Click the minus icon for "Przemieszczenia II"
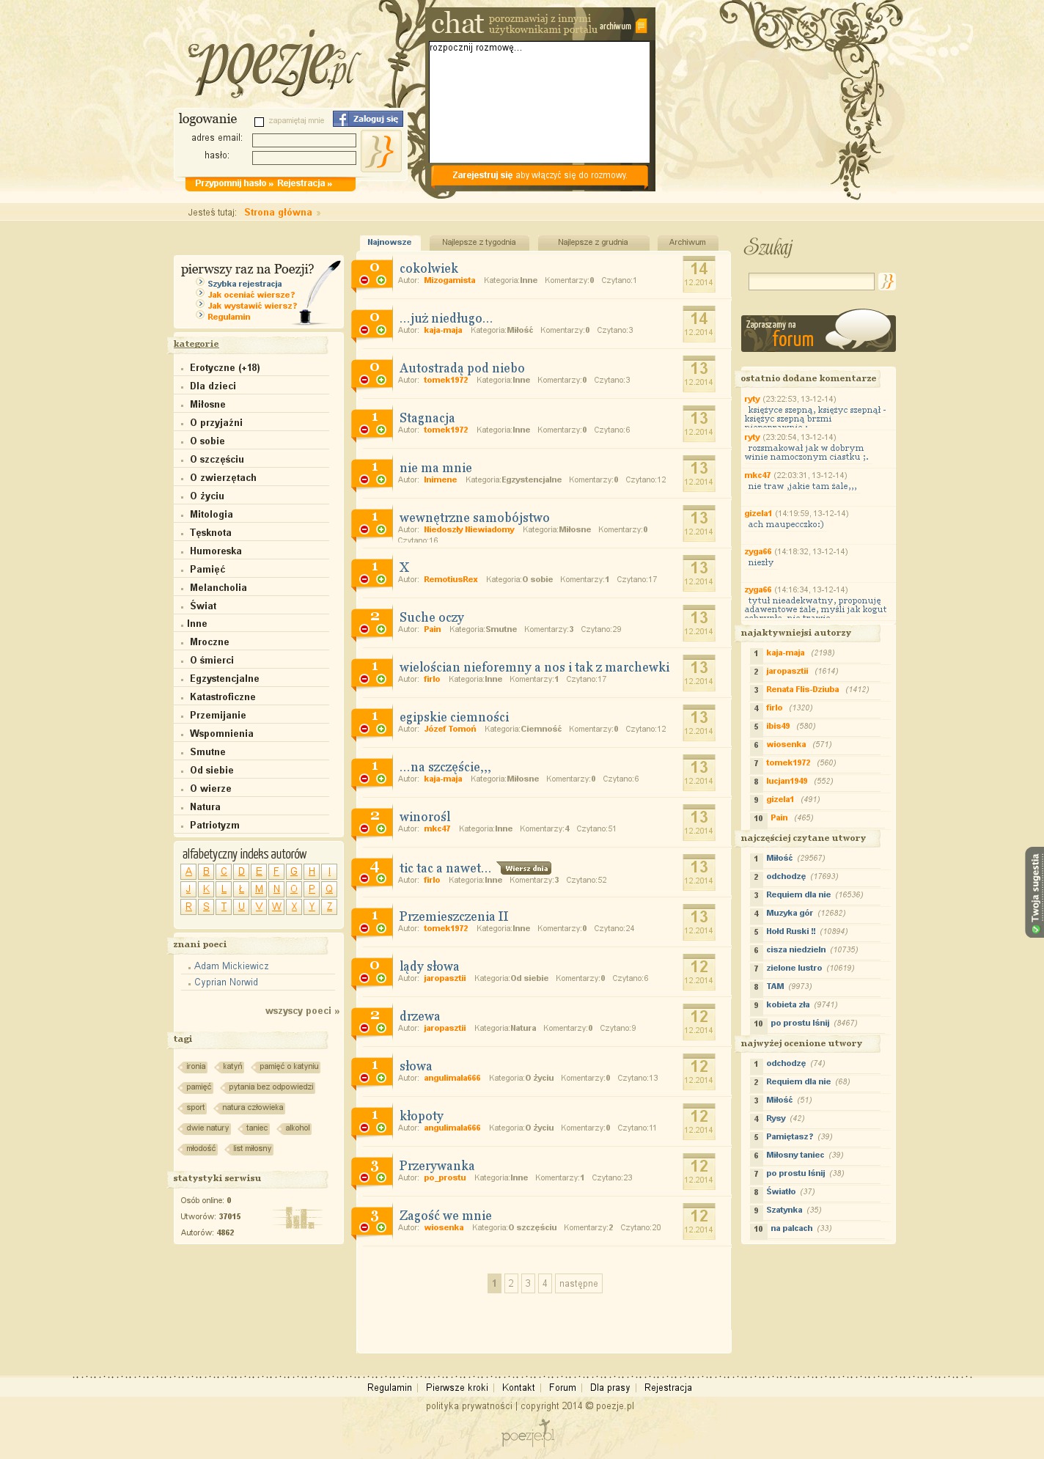This screenshot has width=1044, height=1459. [364, 928]
